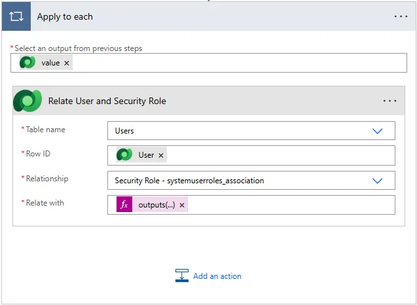Click the Apply to each title
Screen dimensions: 417x305
click(x=65, y=17)
